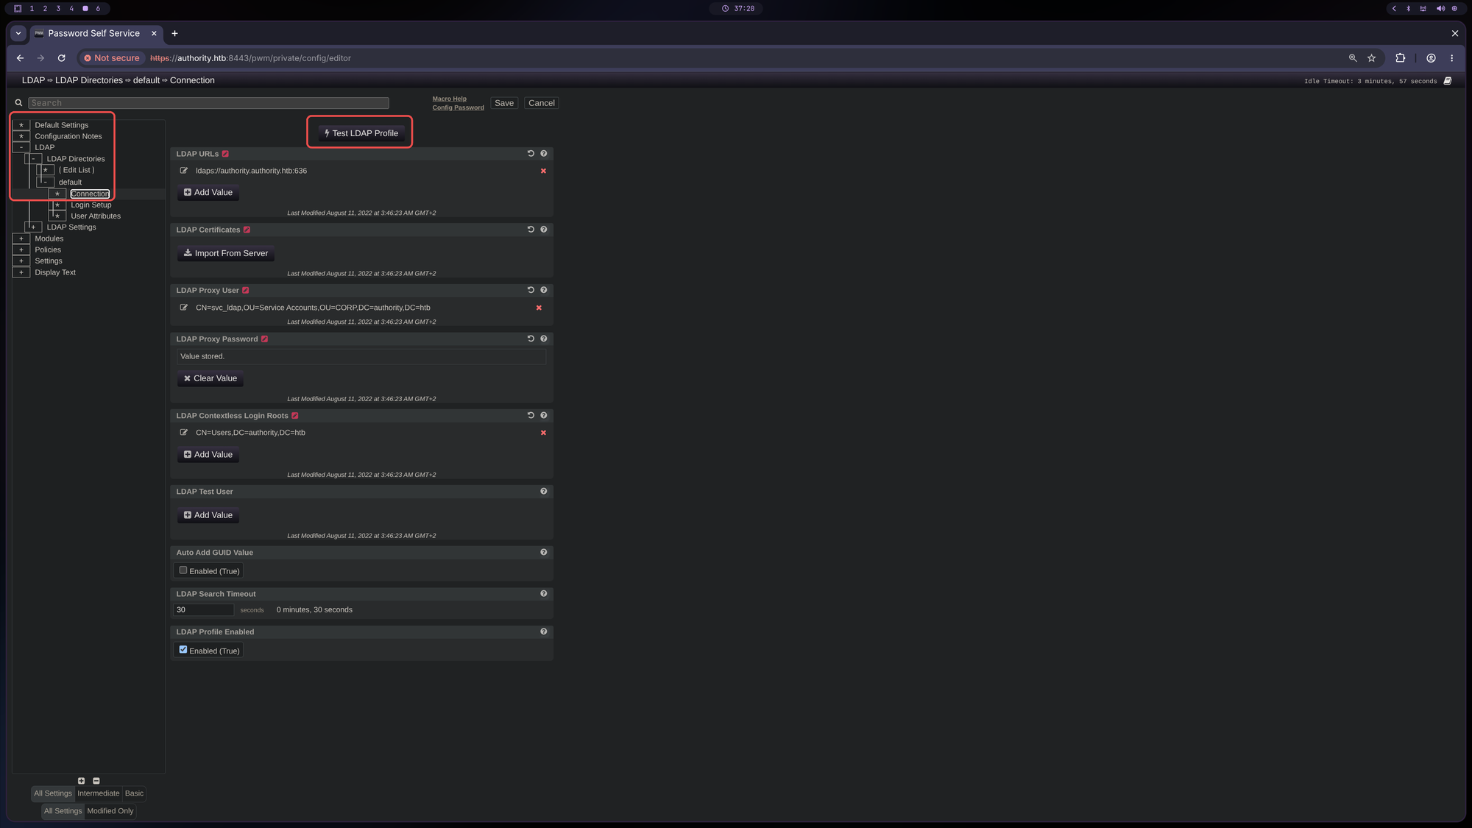Show help for Auto Add GUID Value
Screen dimensions: 1472x828
(x=544, y=552)
